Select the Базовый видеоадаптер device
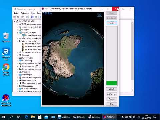 pos(32,35)
